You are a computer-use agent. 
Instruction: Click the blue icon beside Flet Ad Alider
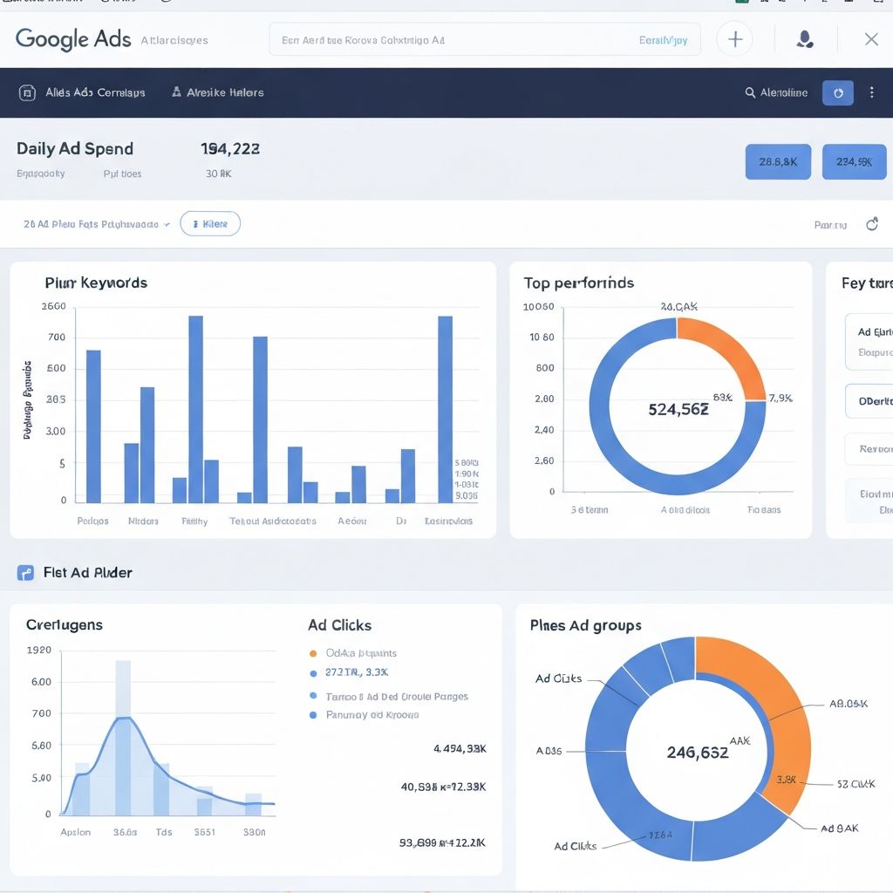point(26,573)
